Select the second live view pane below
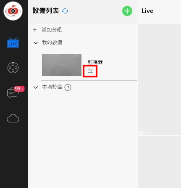 [x=159, y=162]
